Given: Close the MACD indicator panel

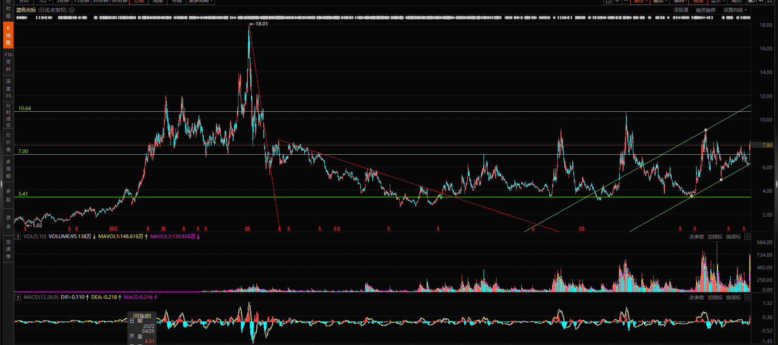Looking at the screenshot, I should 747,297.
